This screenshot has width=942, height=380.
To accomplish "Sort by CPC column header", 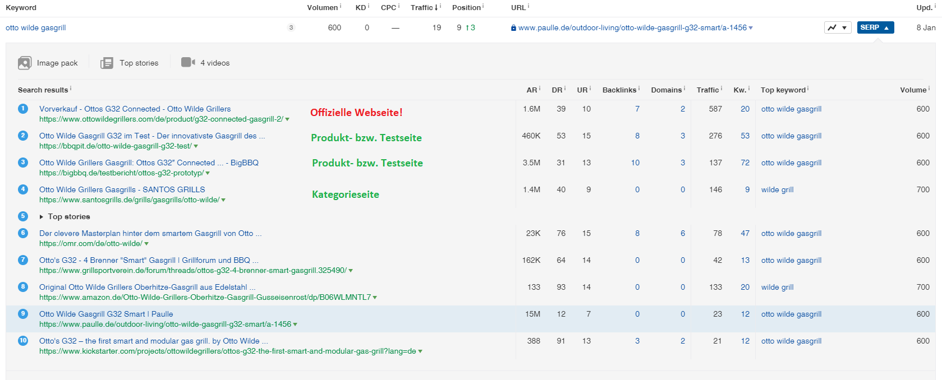I will (388, 7).
